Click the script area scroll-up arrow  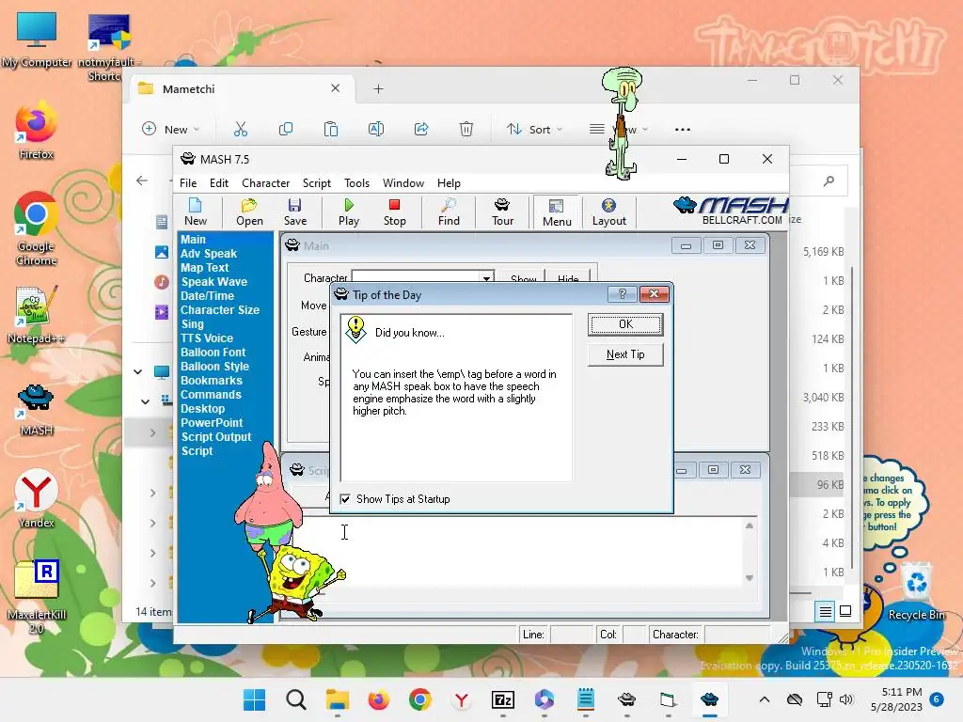point(750,526)
